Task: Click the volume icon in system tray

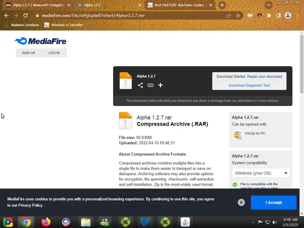Action: [275, 222]
